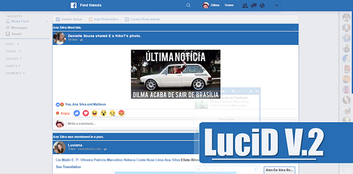Image resolution: width=353 pixels, height=174 pixels.
Task: Open the GIF picker in chat footer
Action: [x=214, y=169]
